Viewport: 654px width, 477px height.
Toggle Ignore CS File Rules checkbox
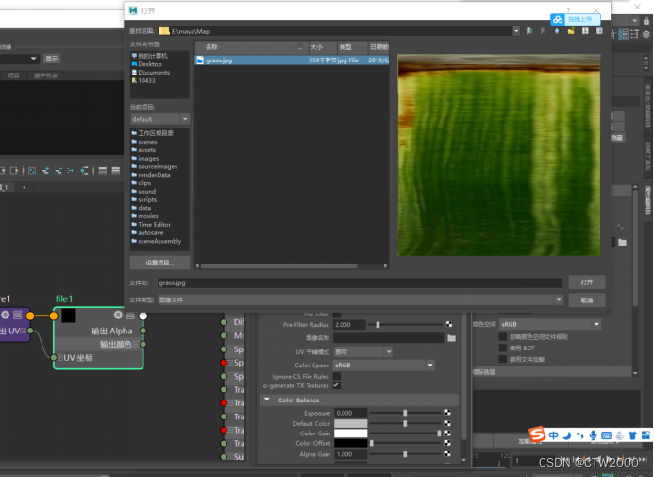(337, 376)
